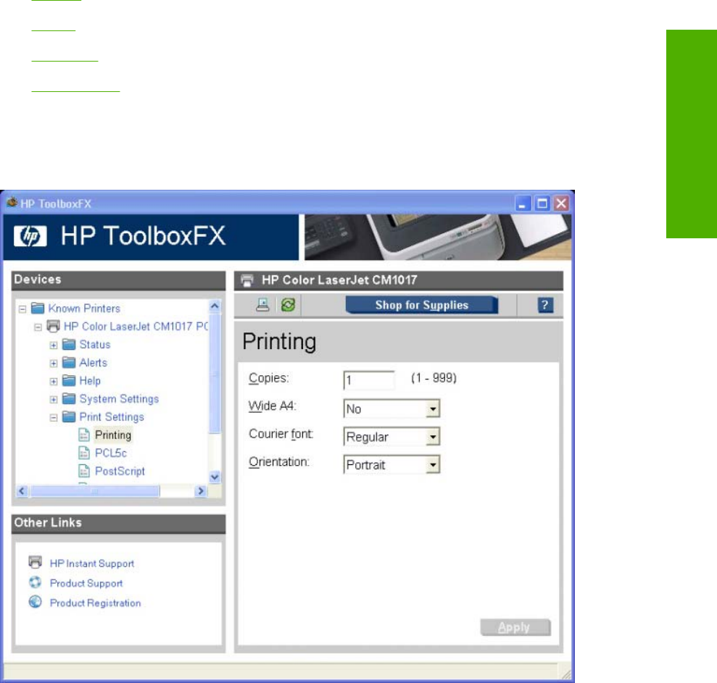Image resolution: width=717 pixels, height=683 pixels.
Task: Maximize the HP ToolboxFX window
Action: point(542,203)
